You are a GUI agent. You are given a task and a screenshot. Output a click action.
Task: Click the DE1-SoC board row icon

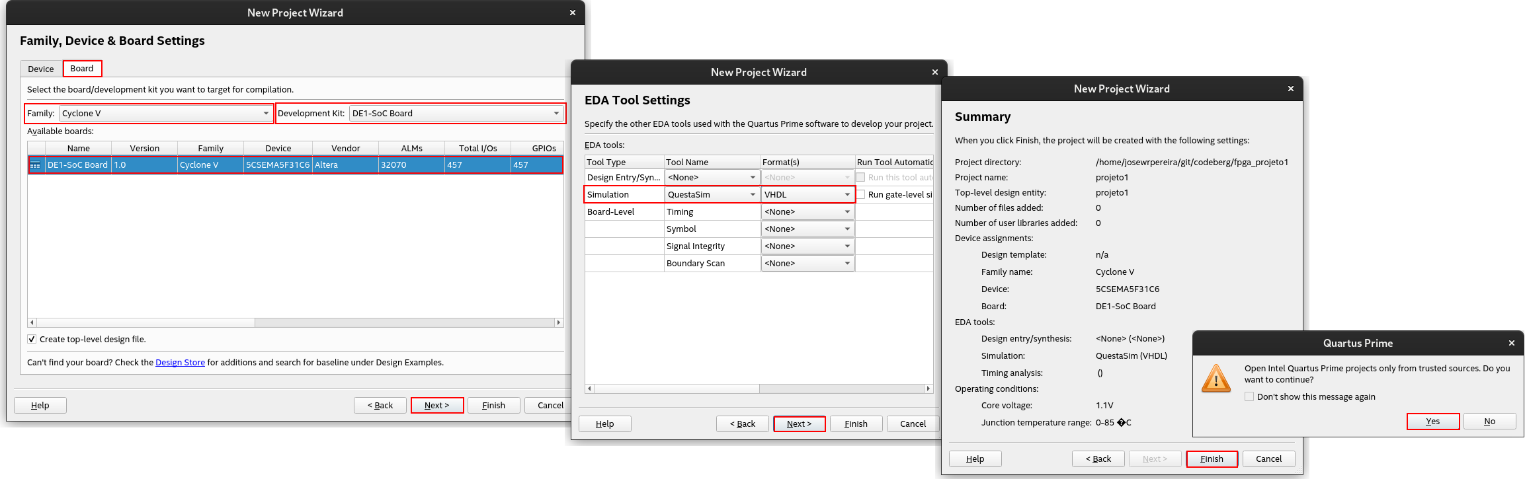coord(36,165)
